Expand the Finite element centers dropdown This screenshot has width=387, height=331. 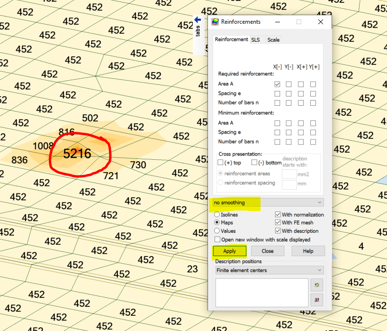pos(270,270)
